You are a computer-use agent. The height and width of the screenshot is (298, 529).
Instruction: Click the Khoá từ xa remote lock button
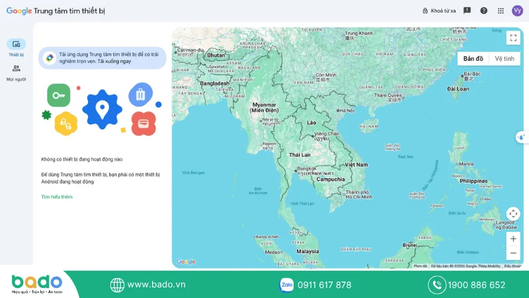(x=439, y=11)
